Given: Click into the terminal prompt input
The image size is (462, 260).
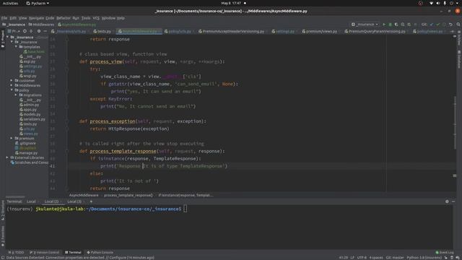Looking at the screenshot, I should pos(185,209).
